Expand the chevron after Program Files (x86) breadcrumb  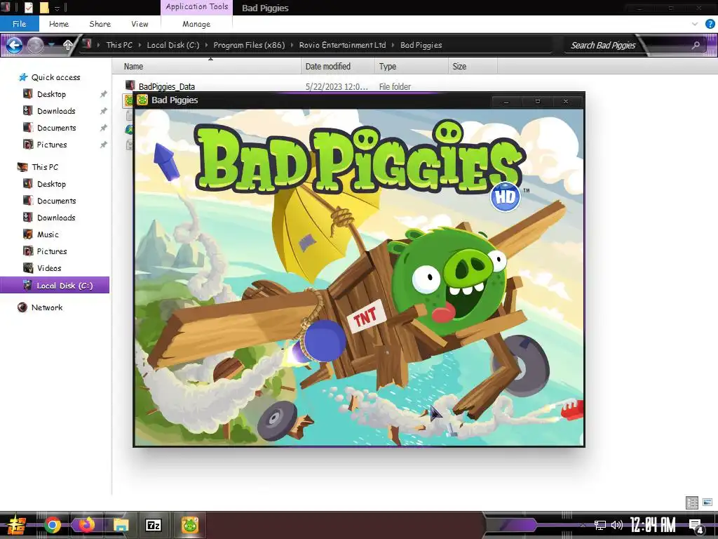pyautogui.click(x=292, y=45)
